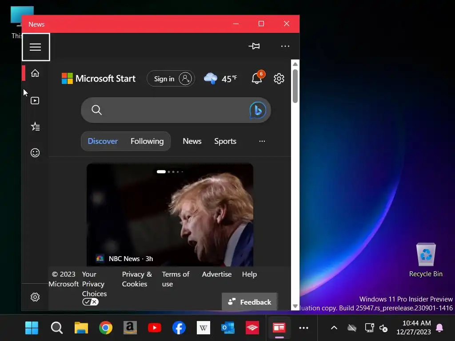
Task: Open the Help link
Action: (250, 274)
